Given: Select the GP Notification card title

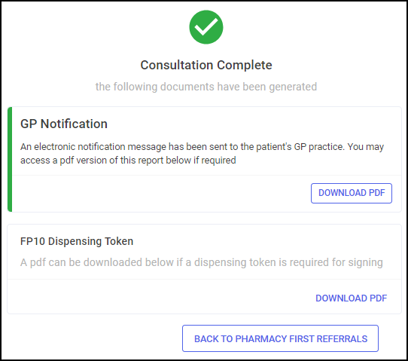Looking at the screenshot, I should [64, 124].
